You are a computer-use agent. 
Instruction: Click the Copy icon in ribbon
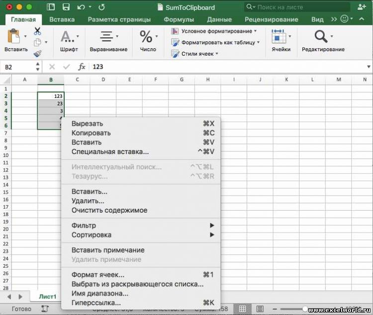(x=37, y=42)
